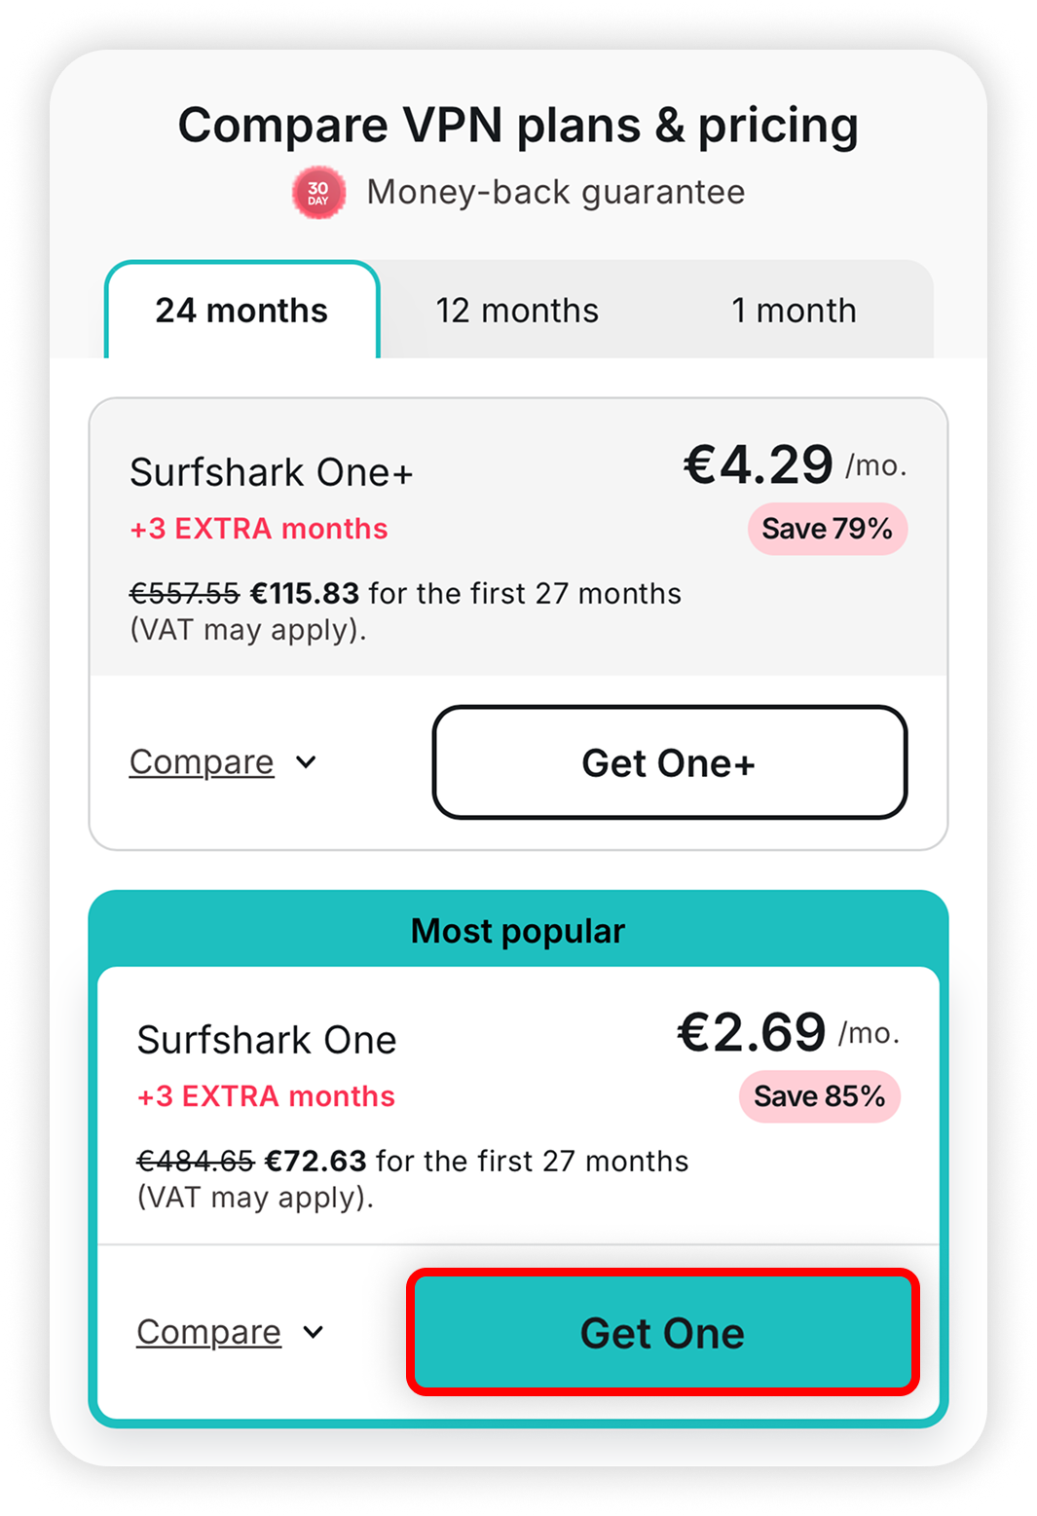Click the Surfshark One plan name
This screenshot has width=1037, height=1516.
pyautogui.click(x=267, y=1039)
